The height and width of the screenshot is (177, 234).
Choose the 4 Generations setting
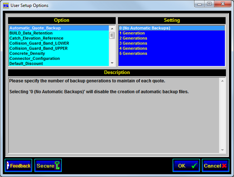click(172, 49)
